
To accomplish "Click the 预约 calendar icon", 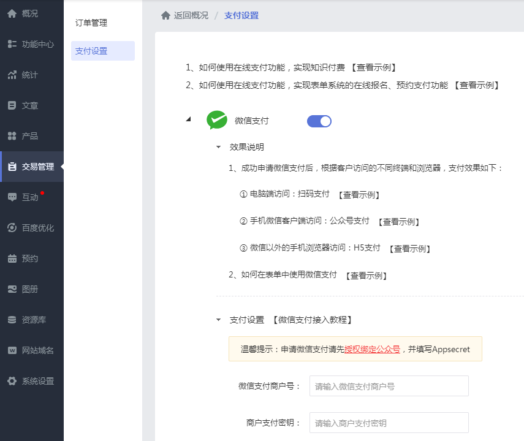I will (12, 258).
